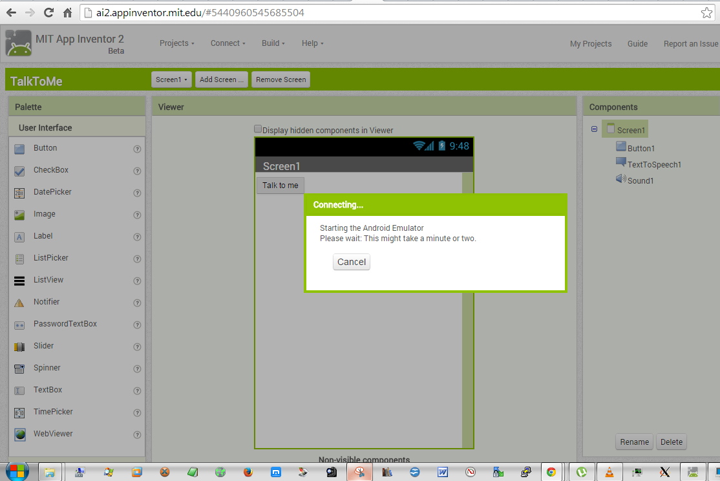
Task: Open the Connect menu
Action: point(228,43)
